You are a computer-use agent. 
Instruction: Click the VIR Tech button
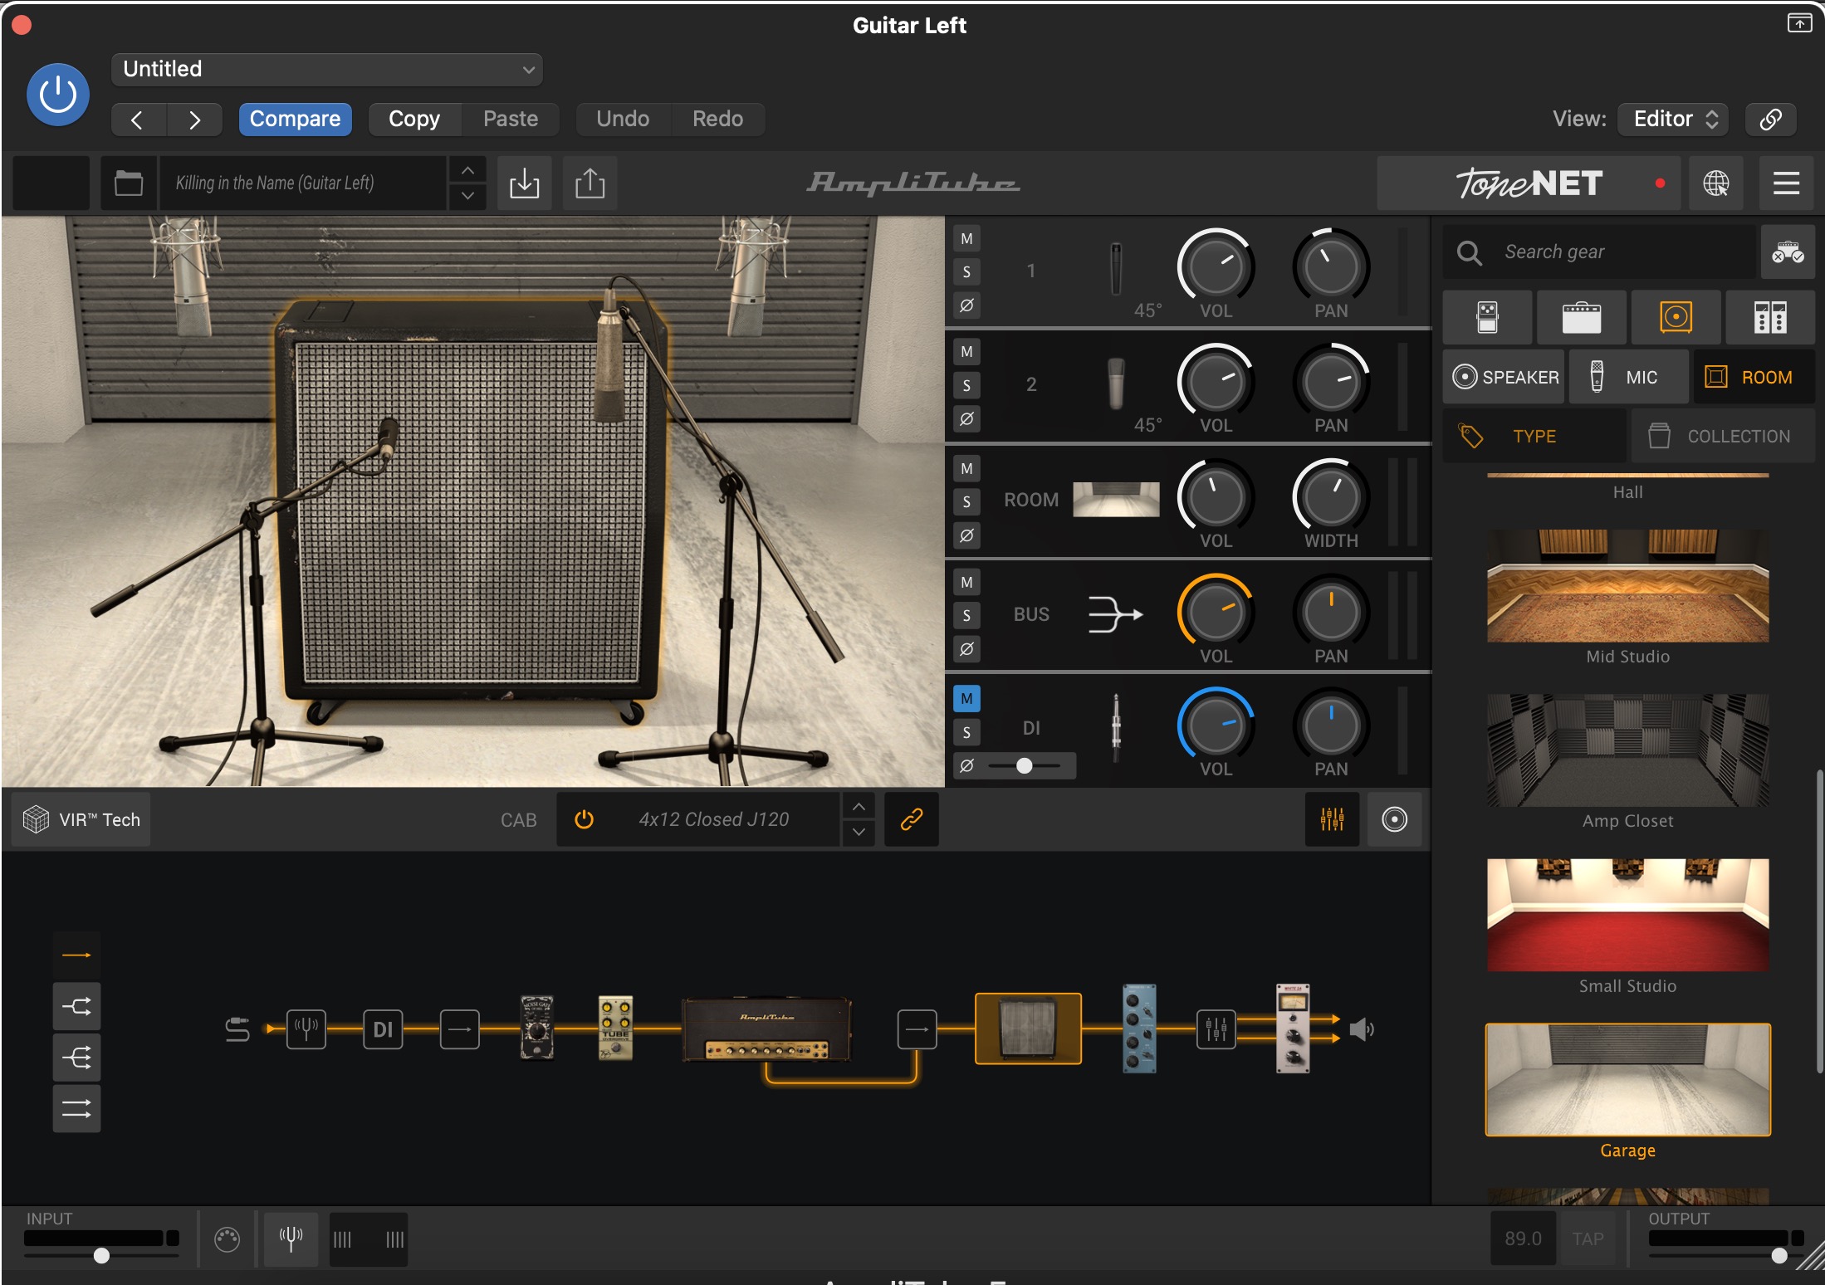coord(81,819)
